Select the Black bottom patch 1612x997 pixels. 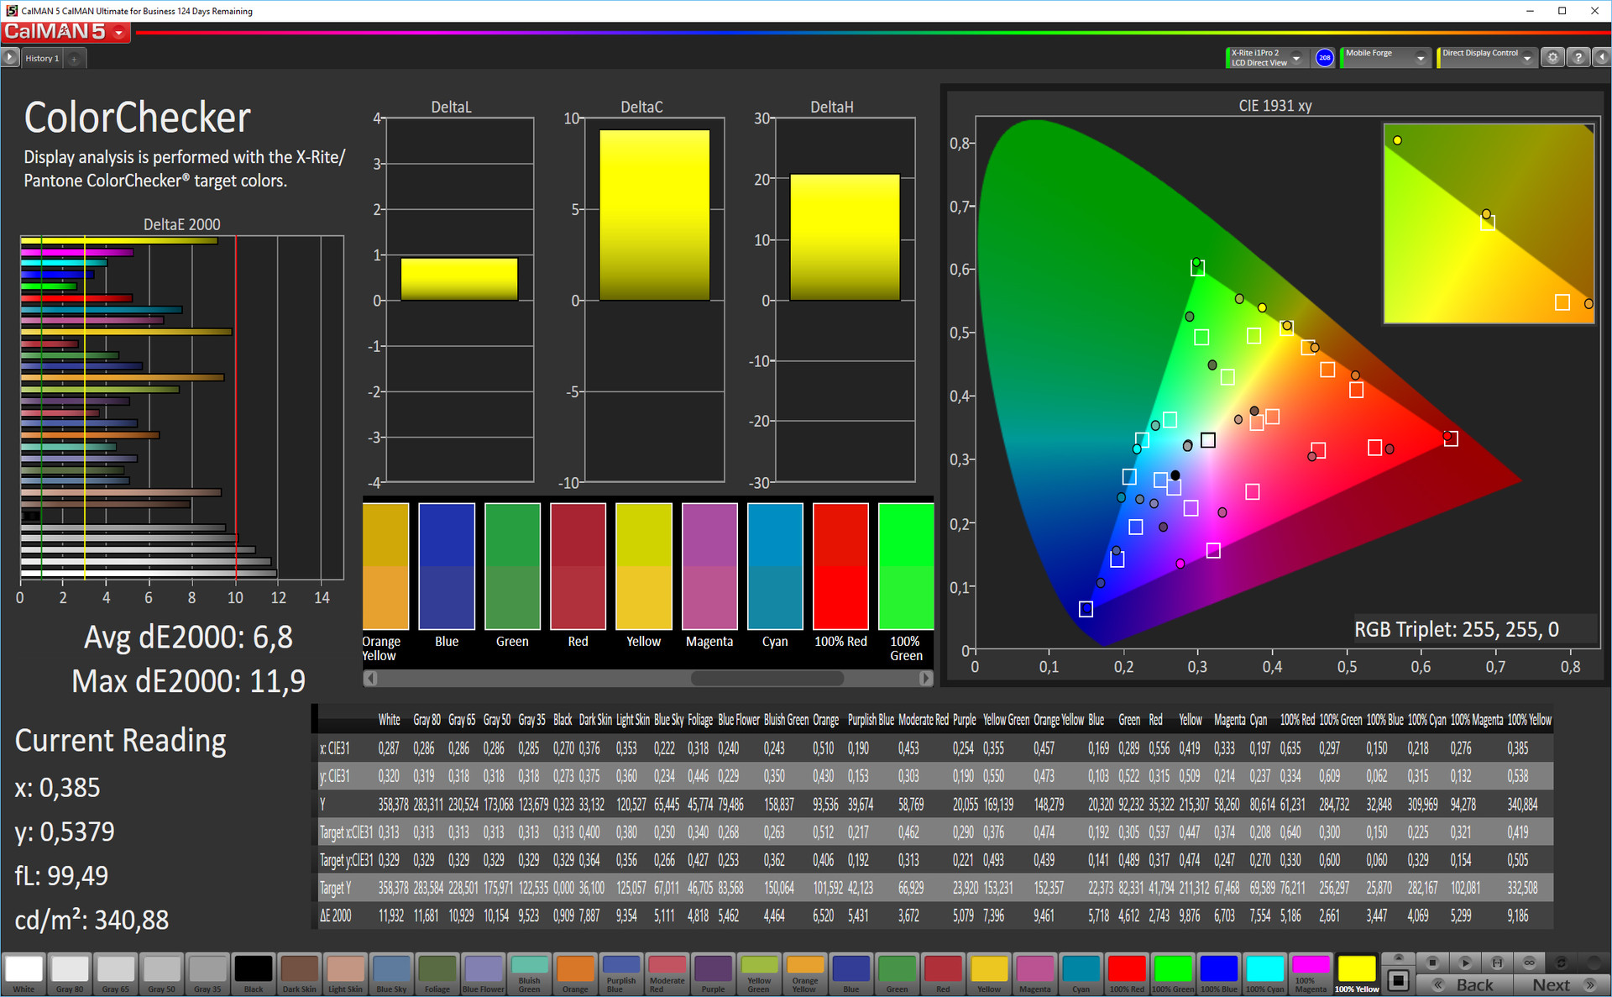pos(254,974)
